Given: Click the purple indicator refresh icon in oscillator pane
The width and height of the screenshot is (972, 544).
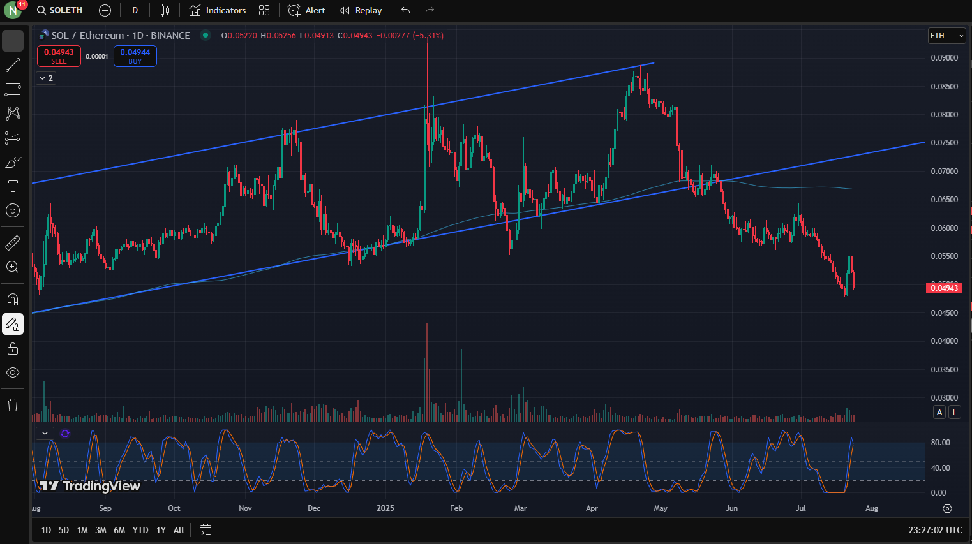Looking at the screenshot, I should [65, 434].
